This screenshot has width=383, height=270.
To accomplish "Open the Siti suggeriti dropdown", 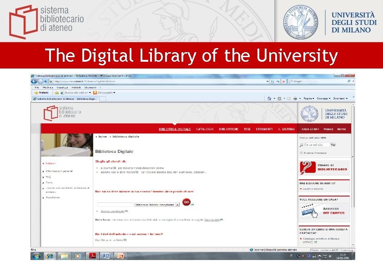I will 104,93.
